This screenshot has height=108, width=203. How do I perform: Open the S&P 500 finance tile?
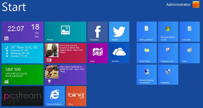click(x=22, y=75)
